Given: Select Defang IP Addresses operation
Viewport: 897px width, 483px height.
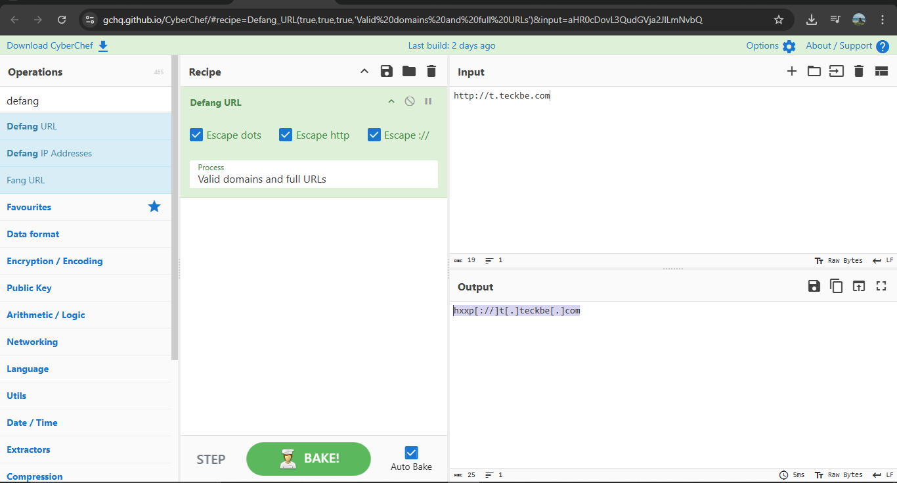Looking at the screenshot, I should tap(85, 153).
